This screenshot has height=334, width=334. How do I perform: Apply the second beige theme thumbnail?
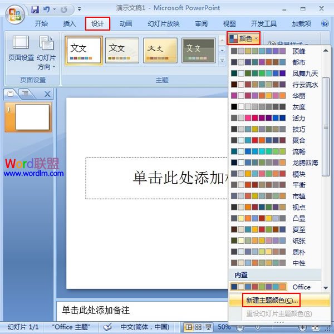point(122,51)
